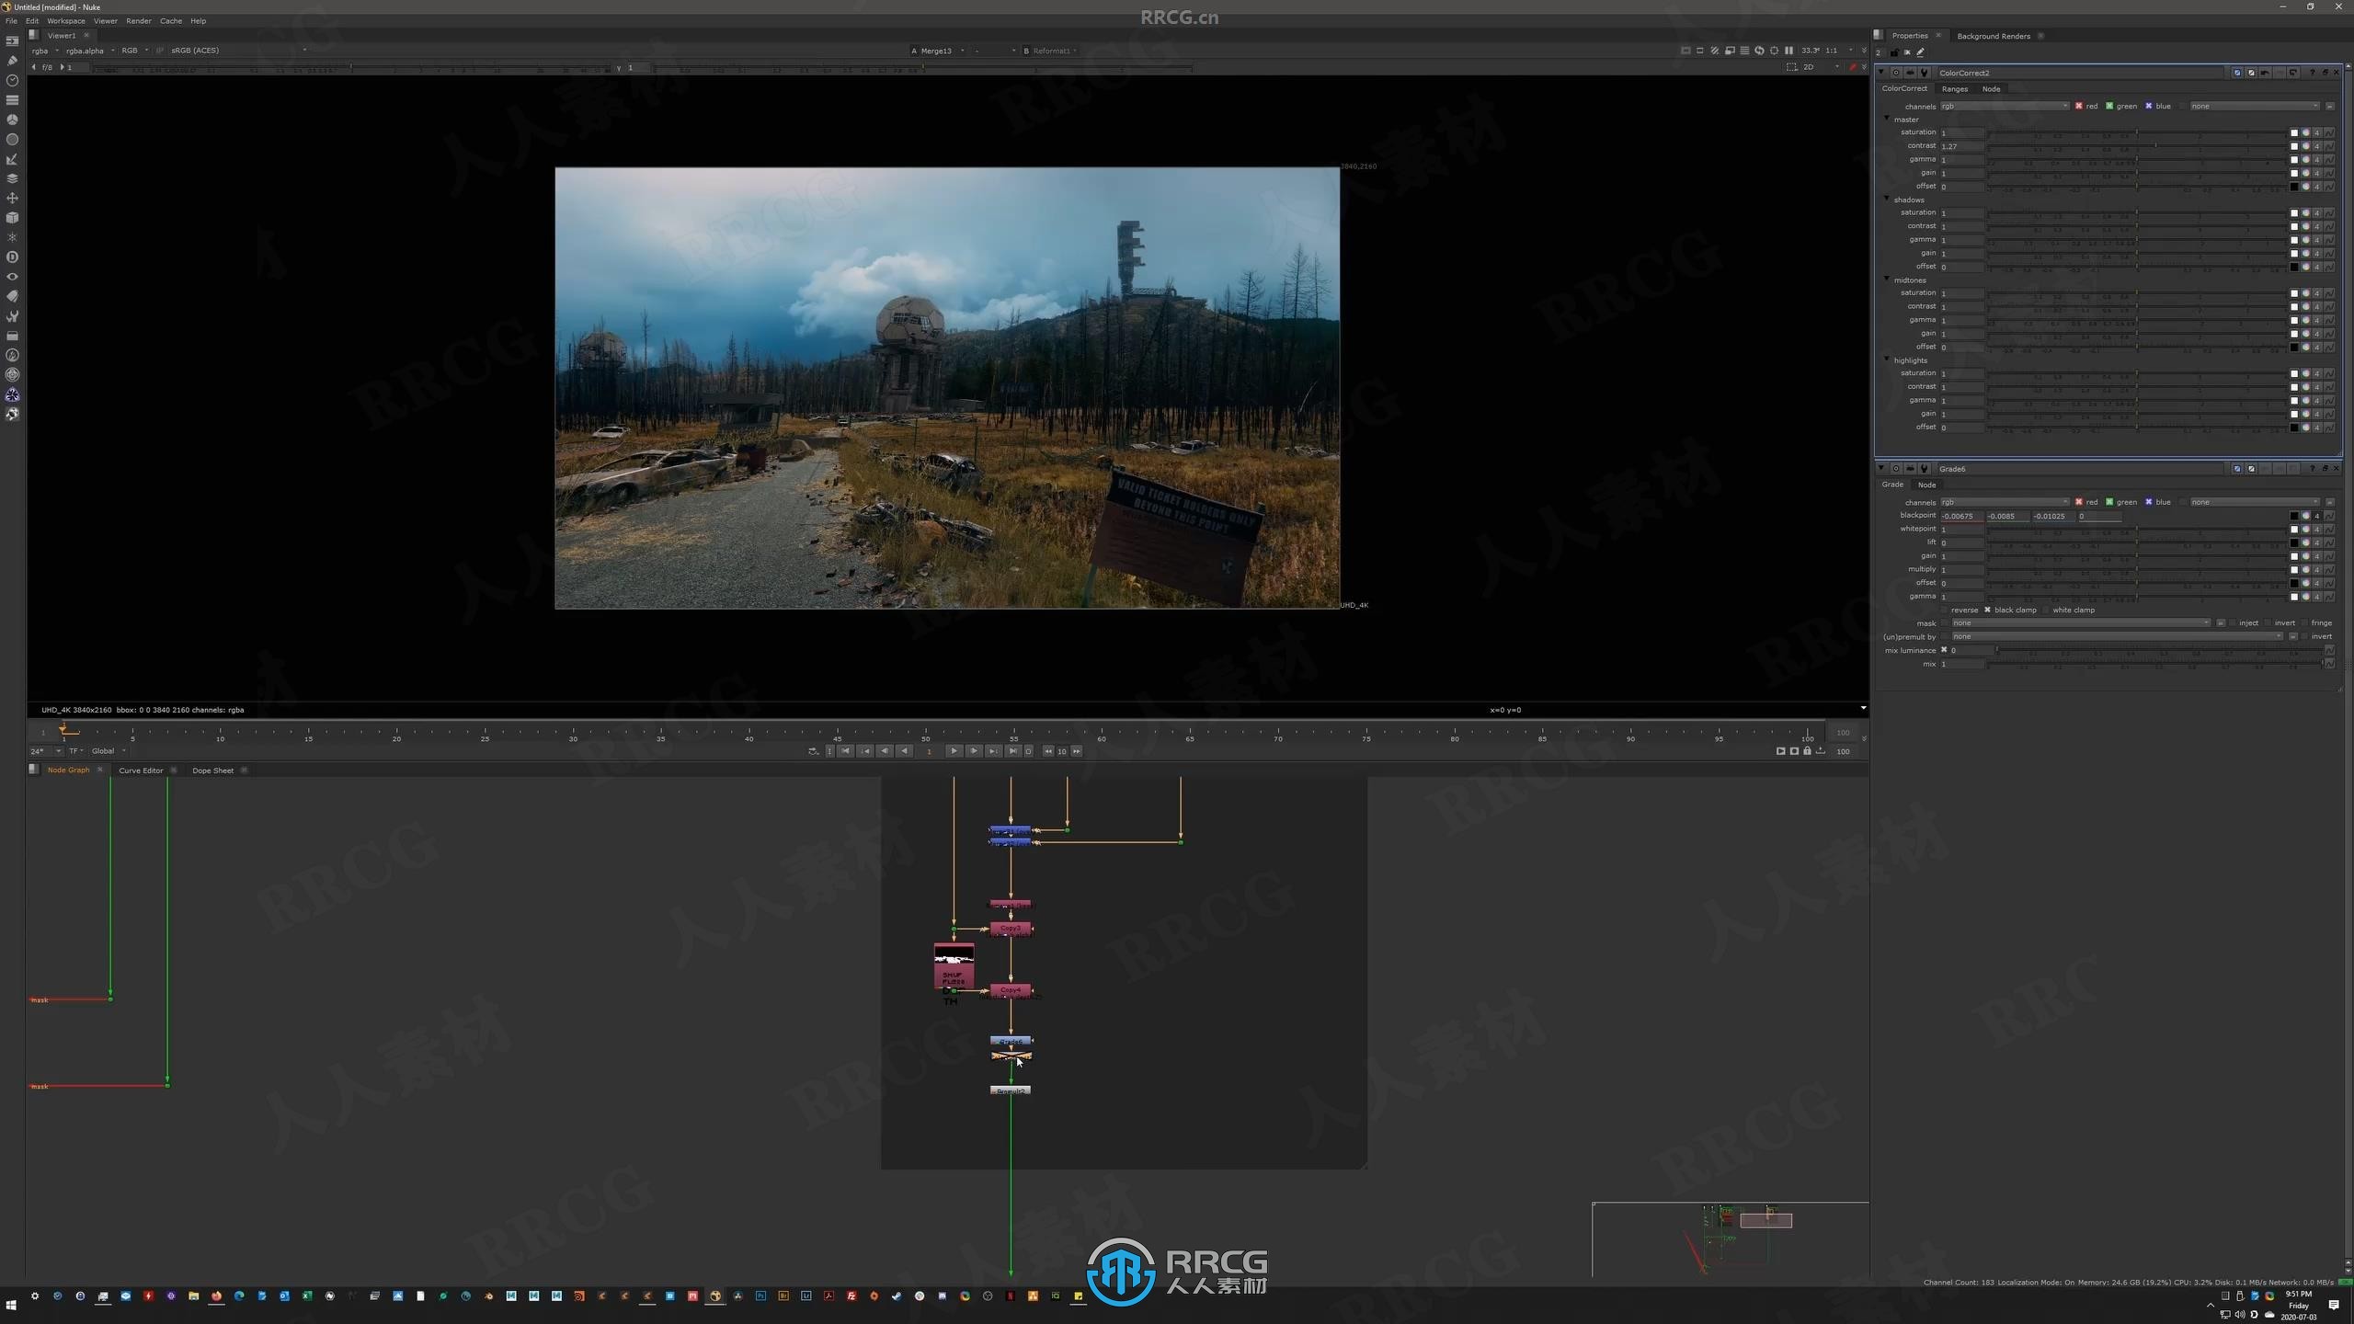
Task: Open the 3D nodes cube icon
Action: tap(12, 218)
